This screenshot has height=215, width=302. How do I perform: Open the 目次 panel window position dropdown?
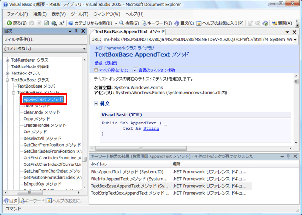(x=70, y=31)
